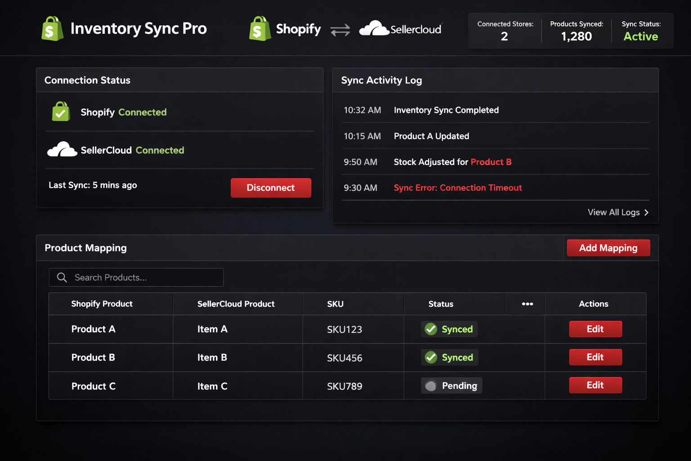Toggle Synced status badge for Product B

[449, 357]
